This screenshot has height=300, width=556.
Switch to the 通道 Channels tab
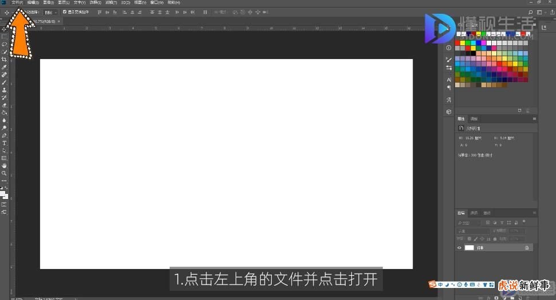(474, 213)
